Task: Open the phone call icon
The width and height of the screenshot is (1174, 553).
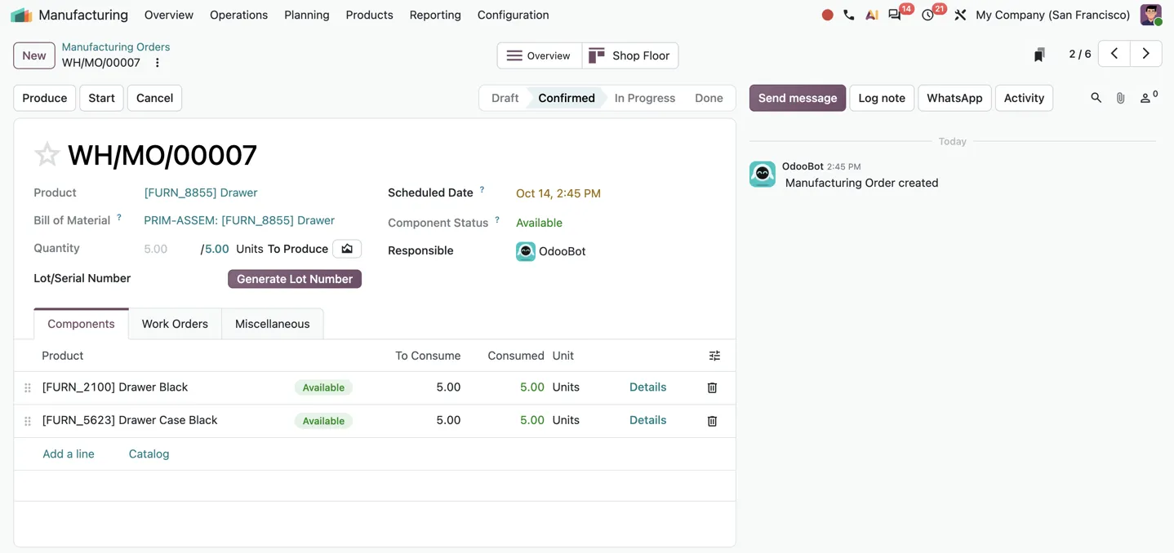Action: click(x=849, y=15)
